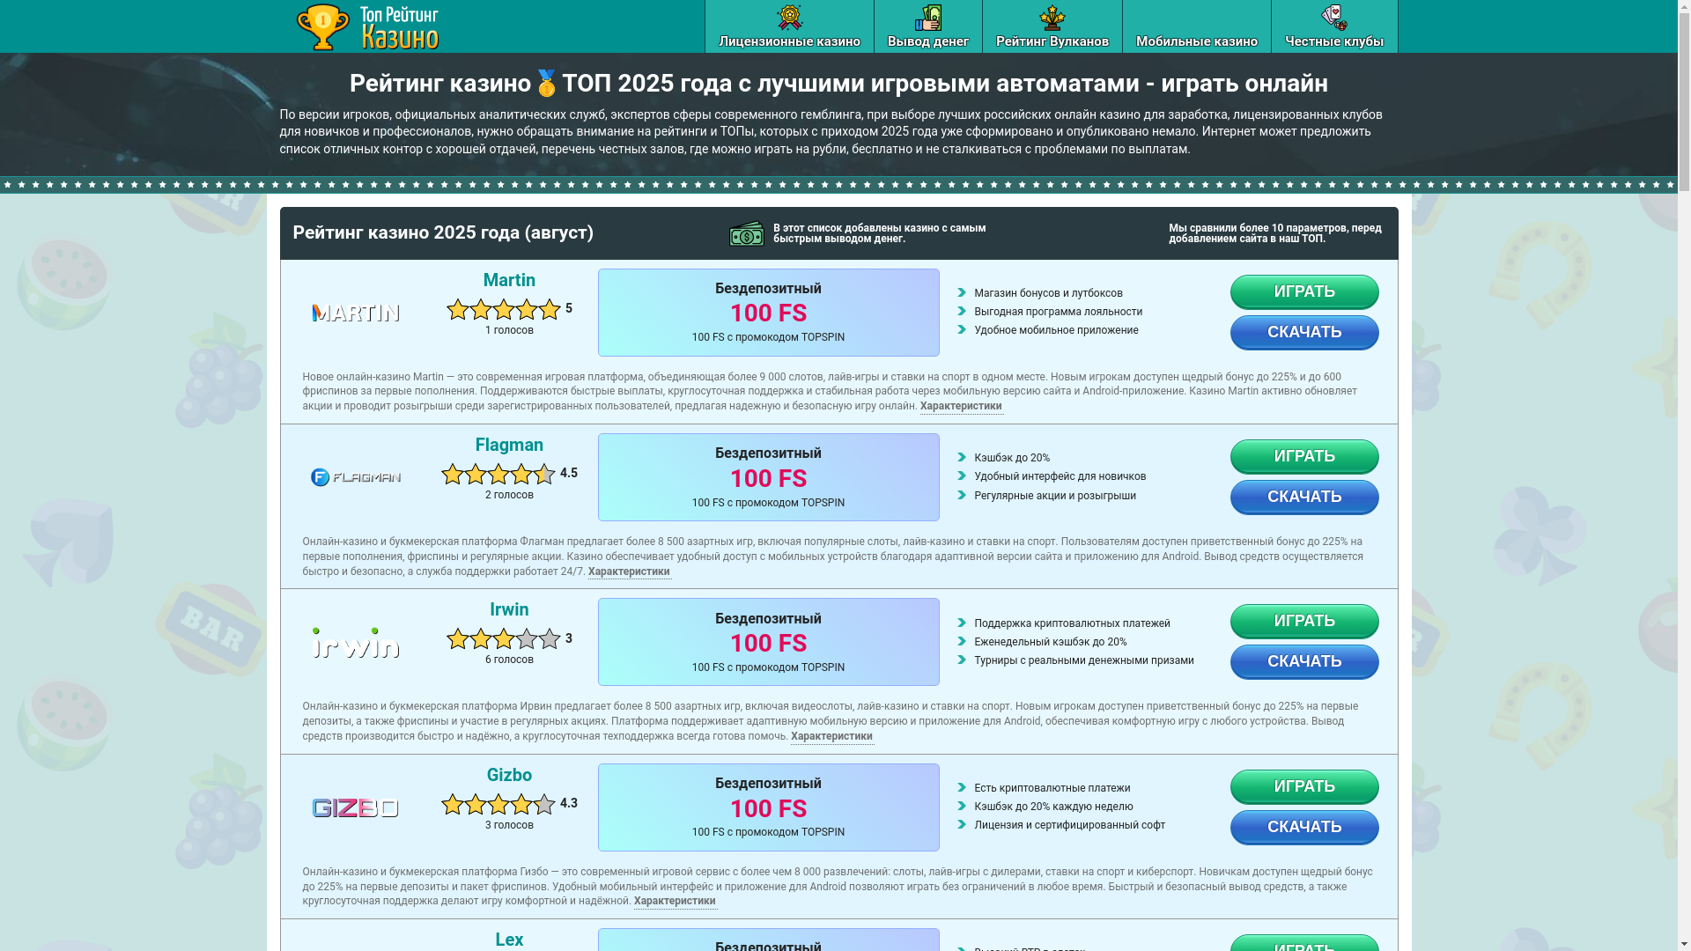1691x951 pixels.
Task: Click the medal icon above Лицензионные казино
Action: pos(789,18)
